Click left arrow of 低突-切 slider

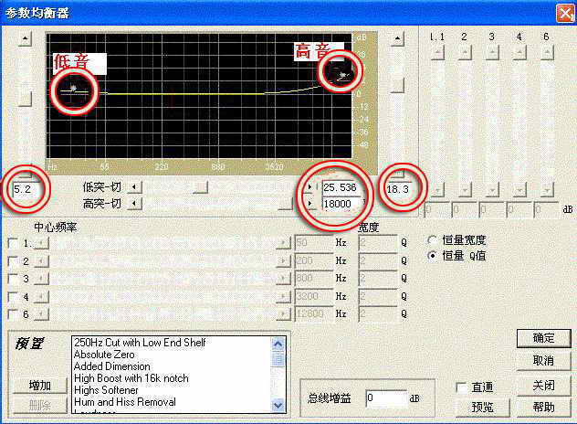coord(134,187)
